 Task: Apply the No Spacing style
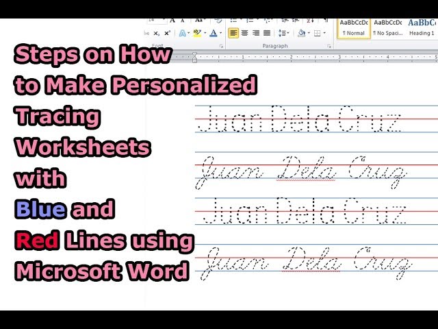pyautogui.click(x=388, y=28)
